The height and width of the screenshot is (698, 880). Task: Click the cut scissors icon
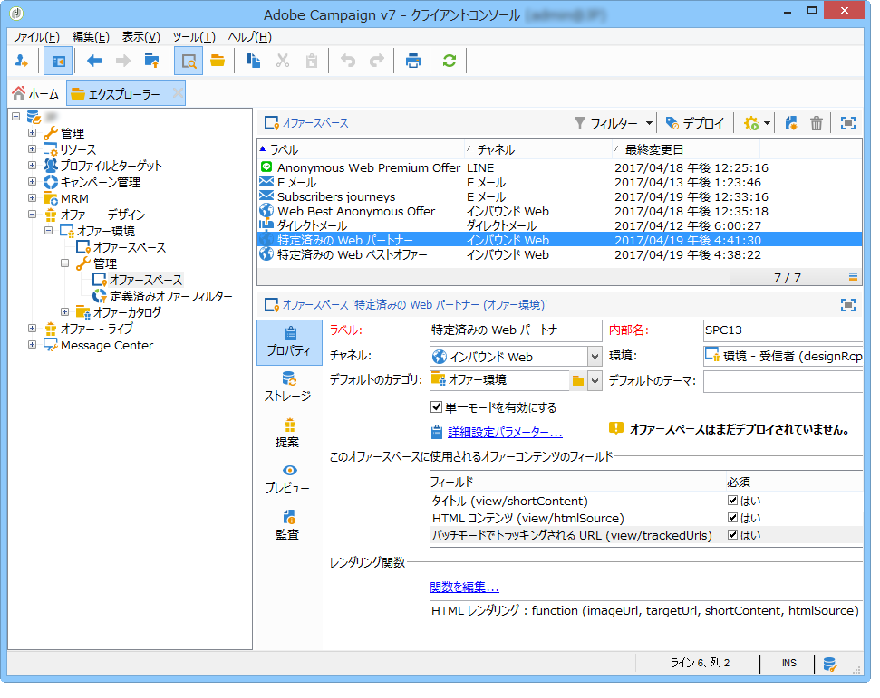(x=283, y=61)
